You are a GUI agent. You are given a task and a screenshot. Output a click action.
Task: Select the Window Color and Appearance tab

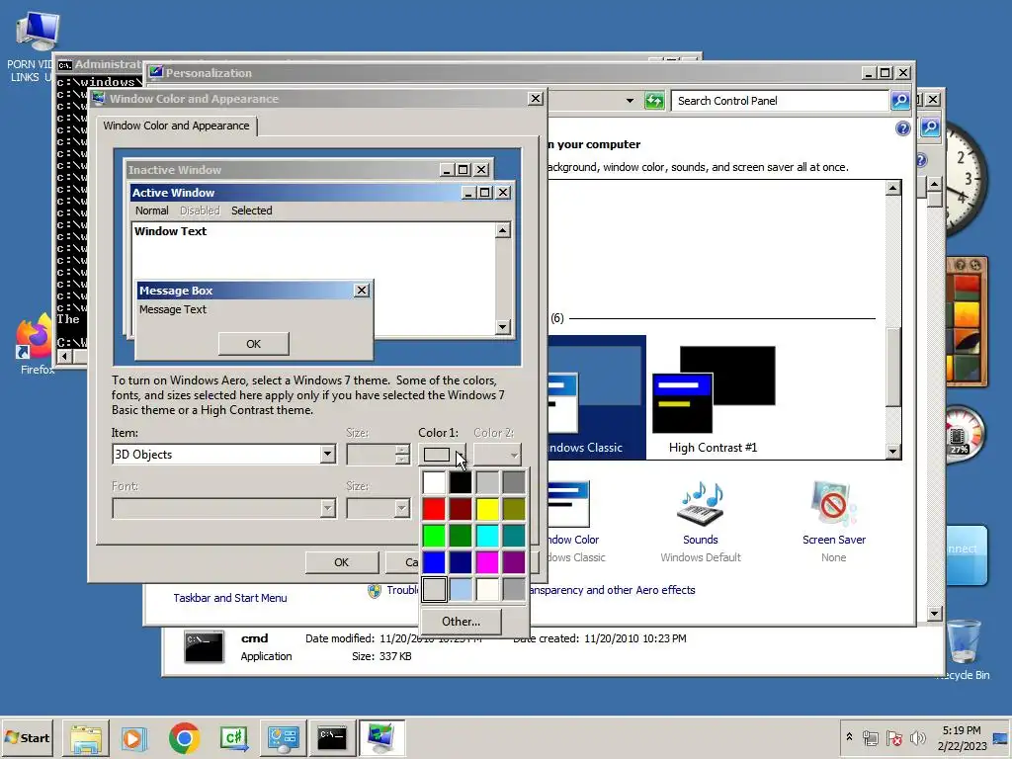coord(176,126)
